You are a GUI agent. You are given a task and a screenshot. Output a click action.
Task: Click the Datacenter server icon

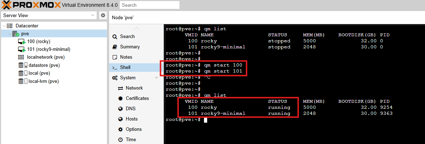pyautogui.click(x=10, y=26)
